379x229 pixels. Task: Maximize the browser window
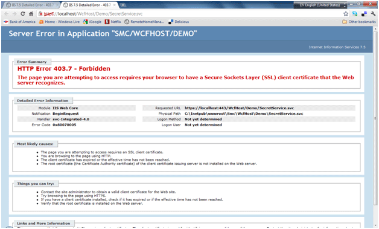[x=360, y=4]
